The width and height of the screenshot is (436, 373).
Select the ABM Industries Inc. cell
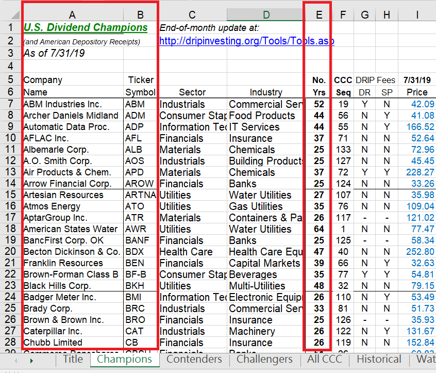(73, 104)
